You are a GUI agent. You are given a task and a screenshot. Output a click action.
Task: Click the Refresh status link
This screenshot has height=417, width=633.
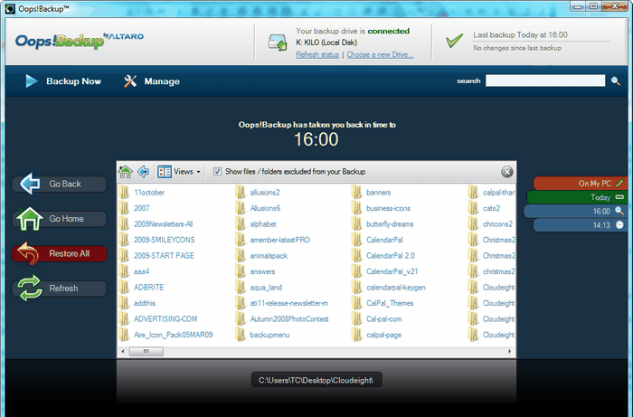click(317, 54)
